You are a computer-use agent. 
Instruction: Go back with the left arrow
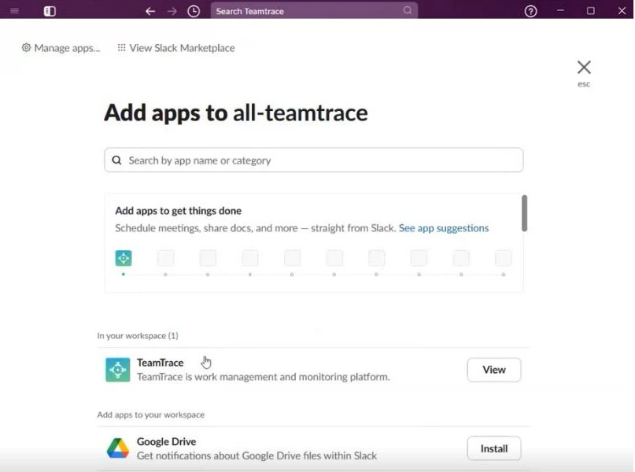[x=150, y=11]
